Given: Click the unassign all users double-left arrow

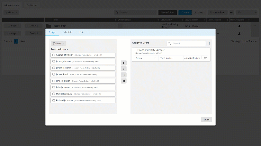Looking at the screenshot, I should (124, 81).
